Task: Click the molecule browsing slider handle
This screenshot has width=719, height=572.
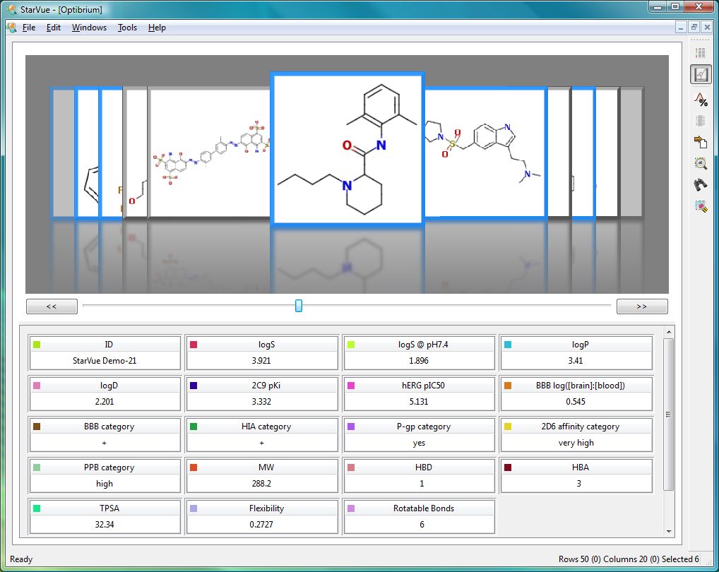Action: tap(299, 305)
